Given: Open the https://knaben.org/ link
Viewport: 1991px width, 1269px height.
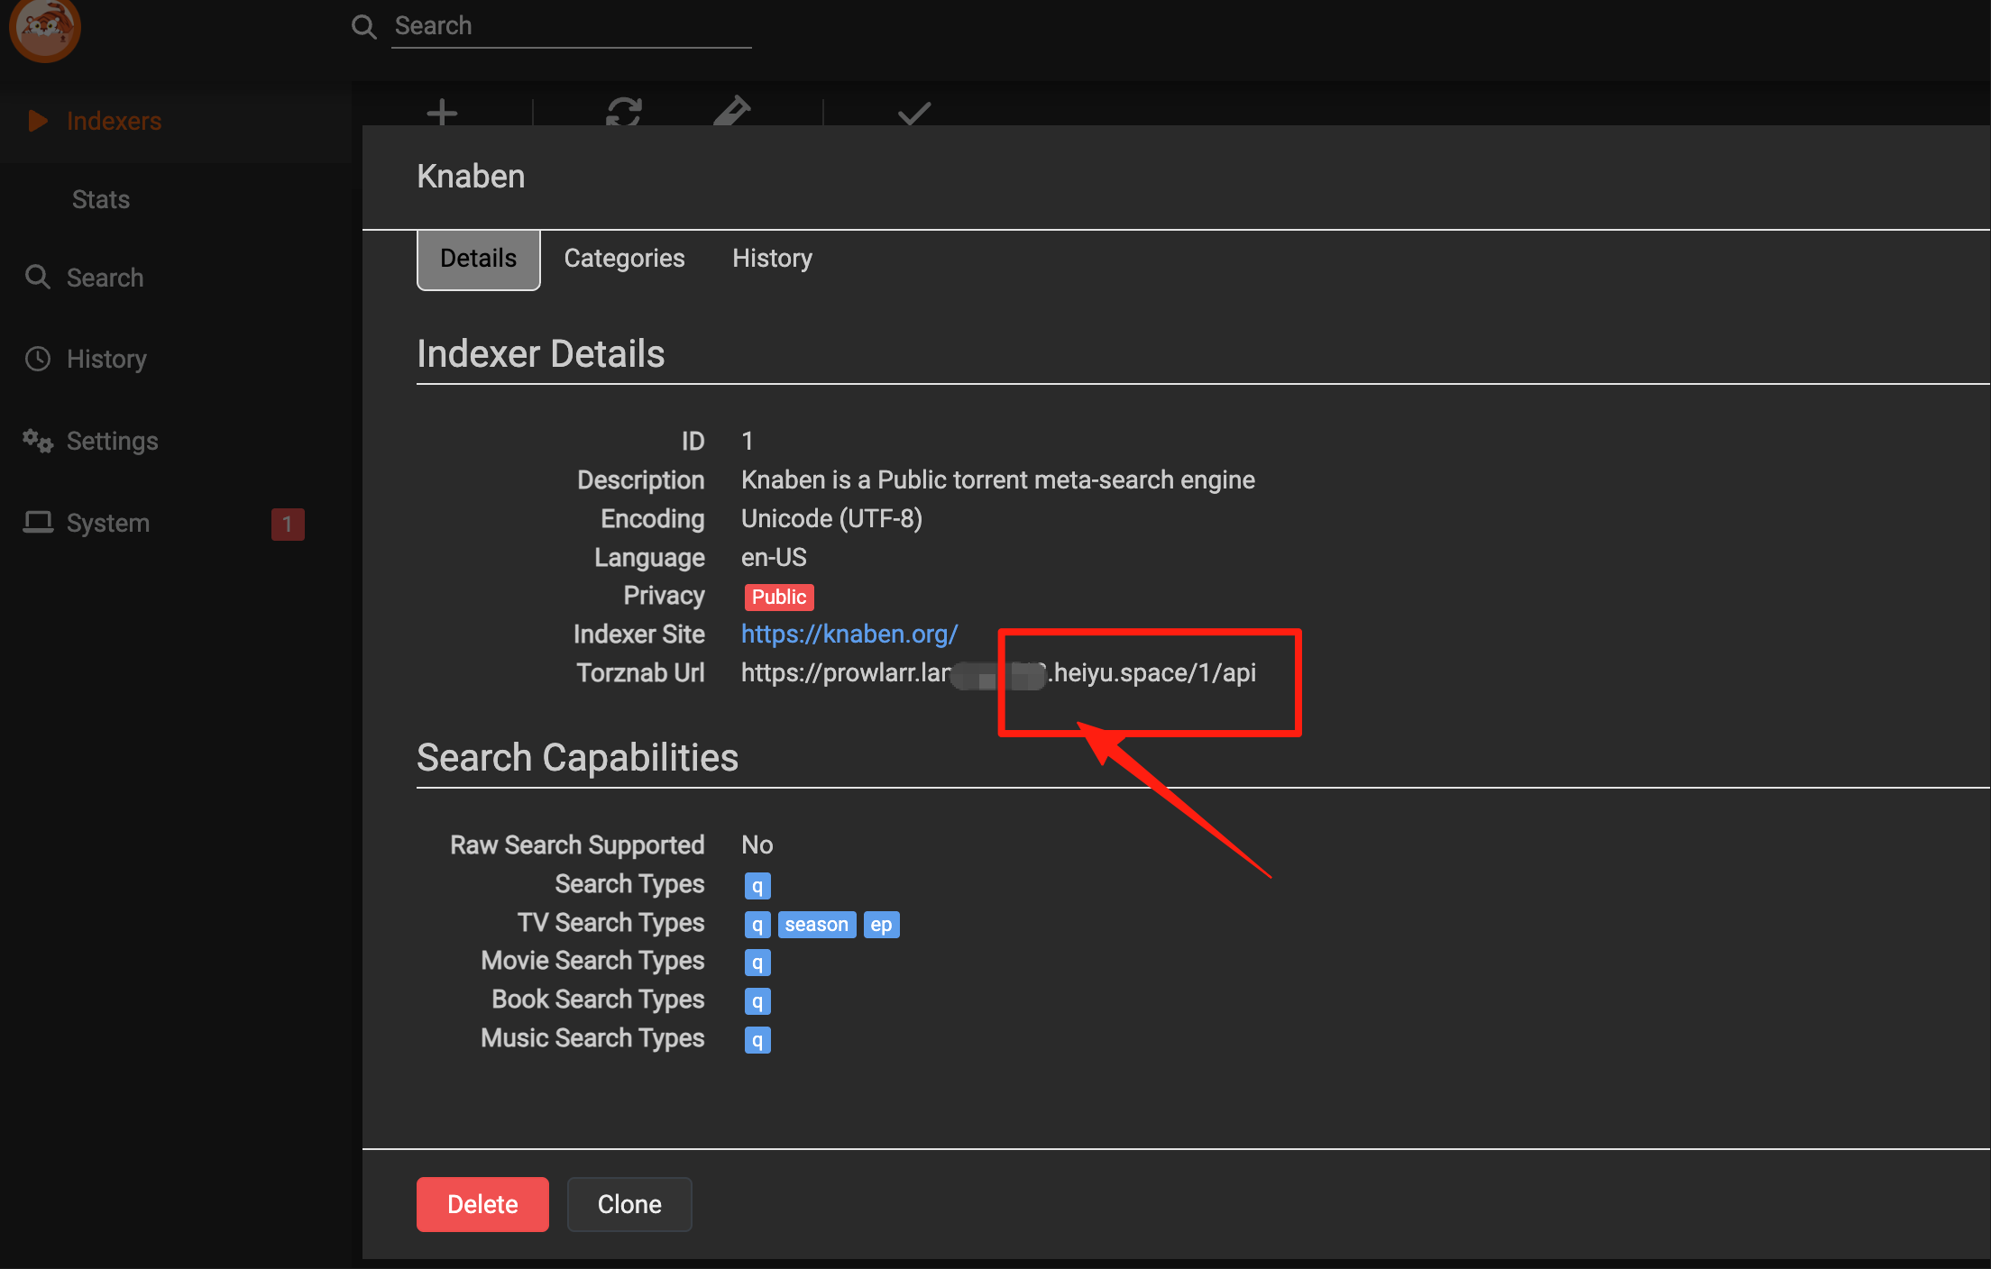Looking at the screenshot, I should coord(849,634).
